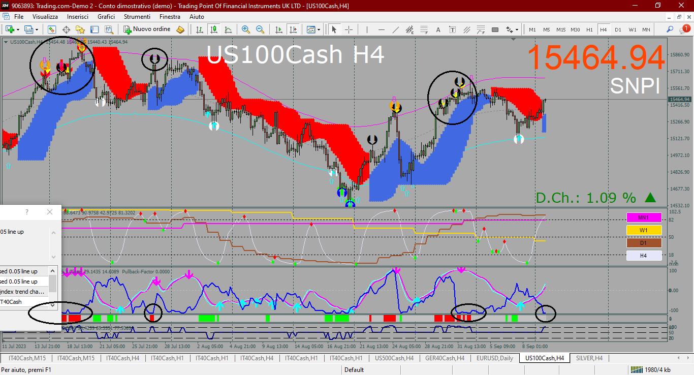The width and height of the screenshot is (694, 375).
Task: Select the crosshair tool
Action: tap(349, 29)
